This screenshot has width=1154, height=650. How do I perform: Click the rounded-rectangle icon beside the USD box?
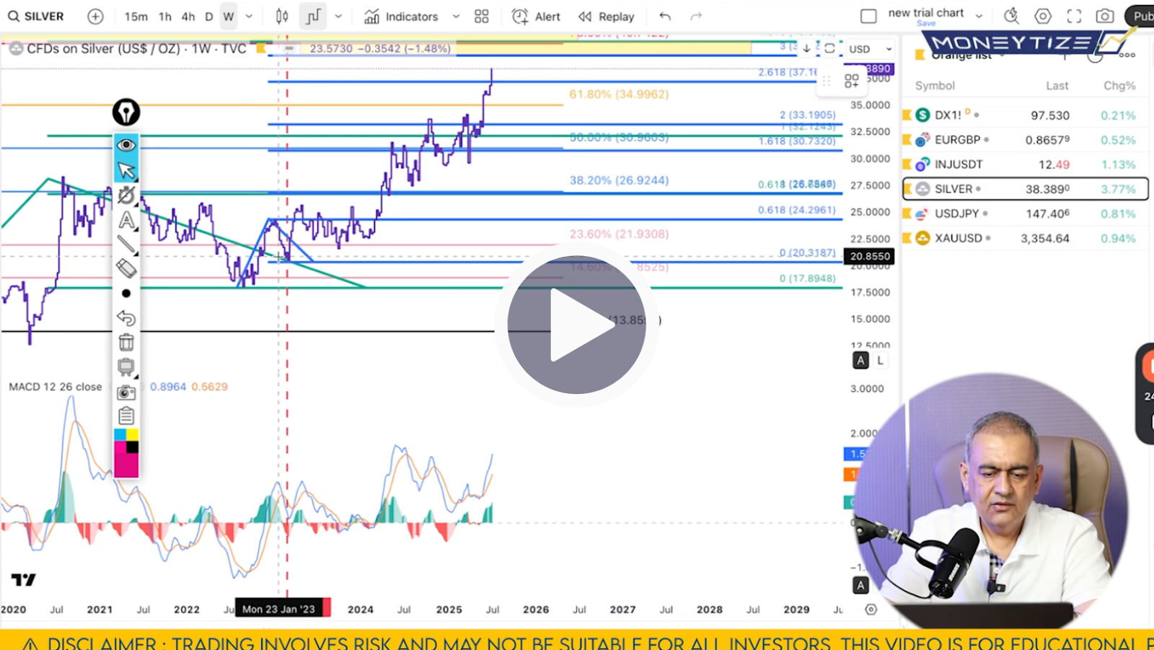[x=829, y=48]
